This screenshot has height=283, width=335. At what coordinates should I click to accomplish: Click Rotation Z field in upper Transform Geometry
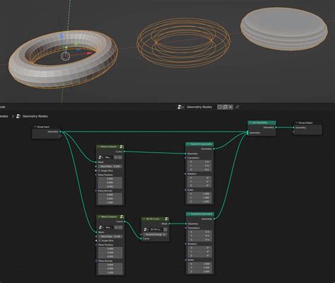[200, 185]
